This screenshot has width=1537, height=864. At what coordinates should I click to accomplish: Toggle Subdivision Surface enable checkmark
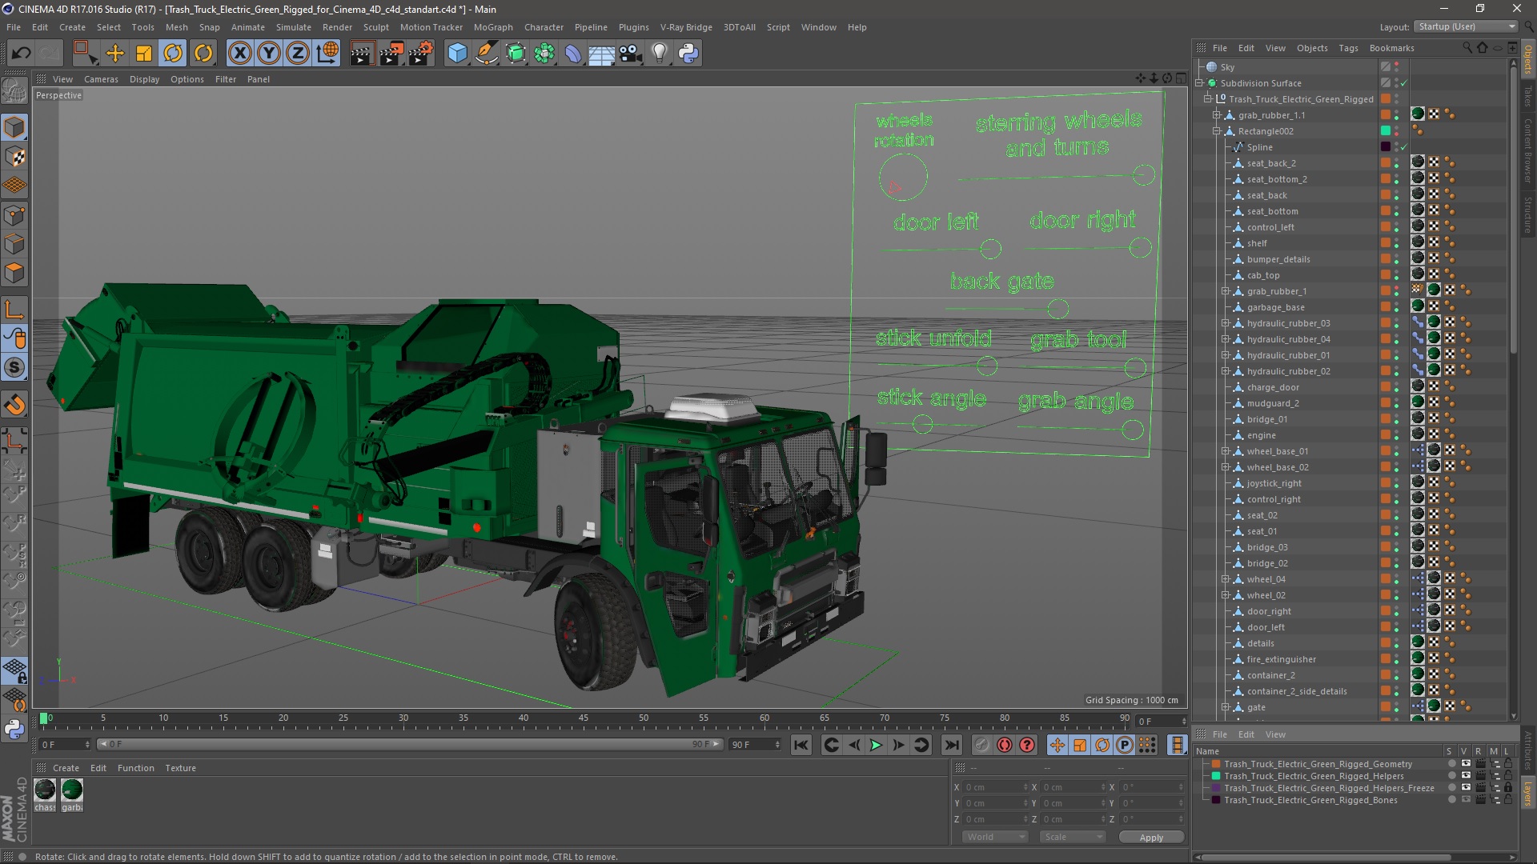1403,83
